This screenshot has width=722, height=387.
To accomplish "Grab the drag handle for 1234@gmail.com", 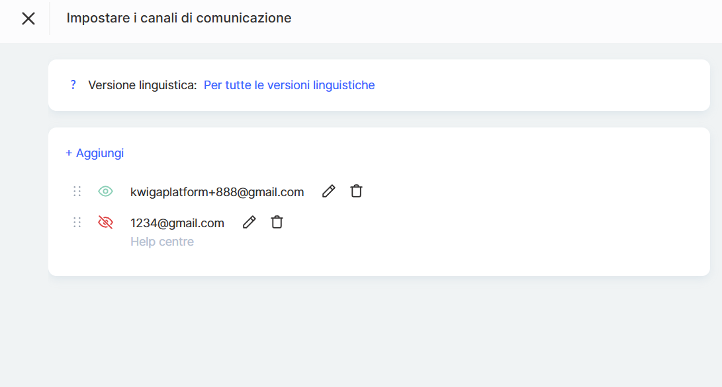I will point(77,223).
